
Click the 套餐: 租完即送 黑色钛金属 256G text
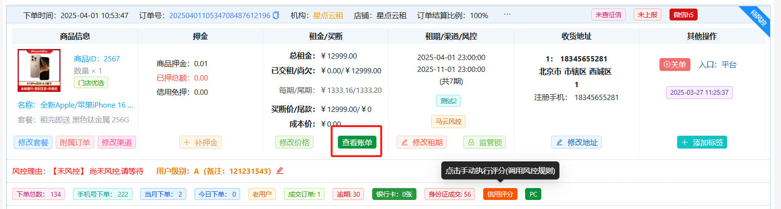point(73,119)
